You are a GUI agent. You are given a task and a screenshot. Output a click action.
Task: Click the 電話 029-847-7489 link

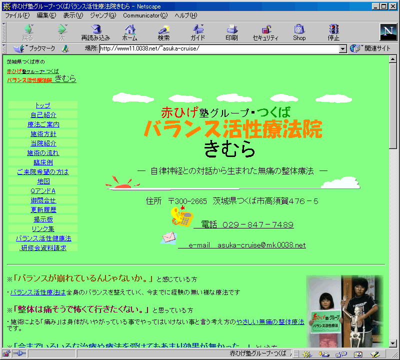pyautogui.click(x=243, y=224)
